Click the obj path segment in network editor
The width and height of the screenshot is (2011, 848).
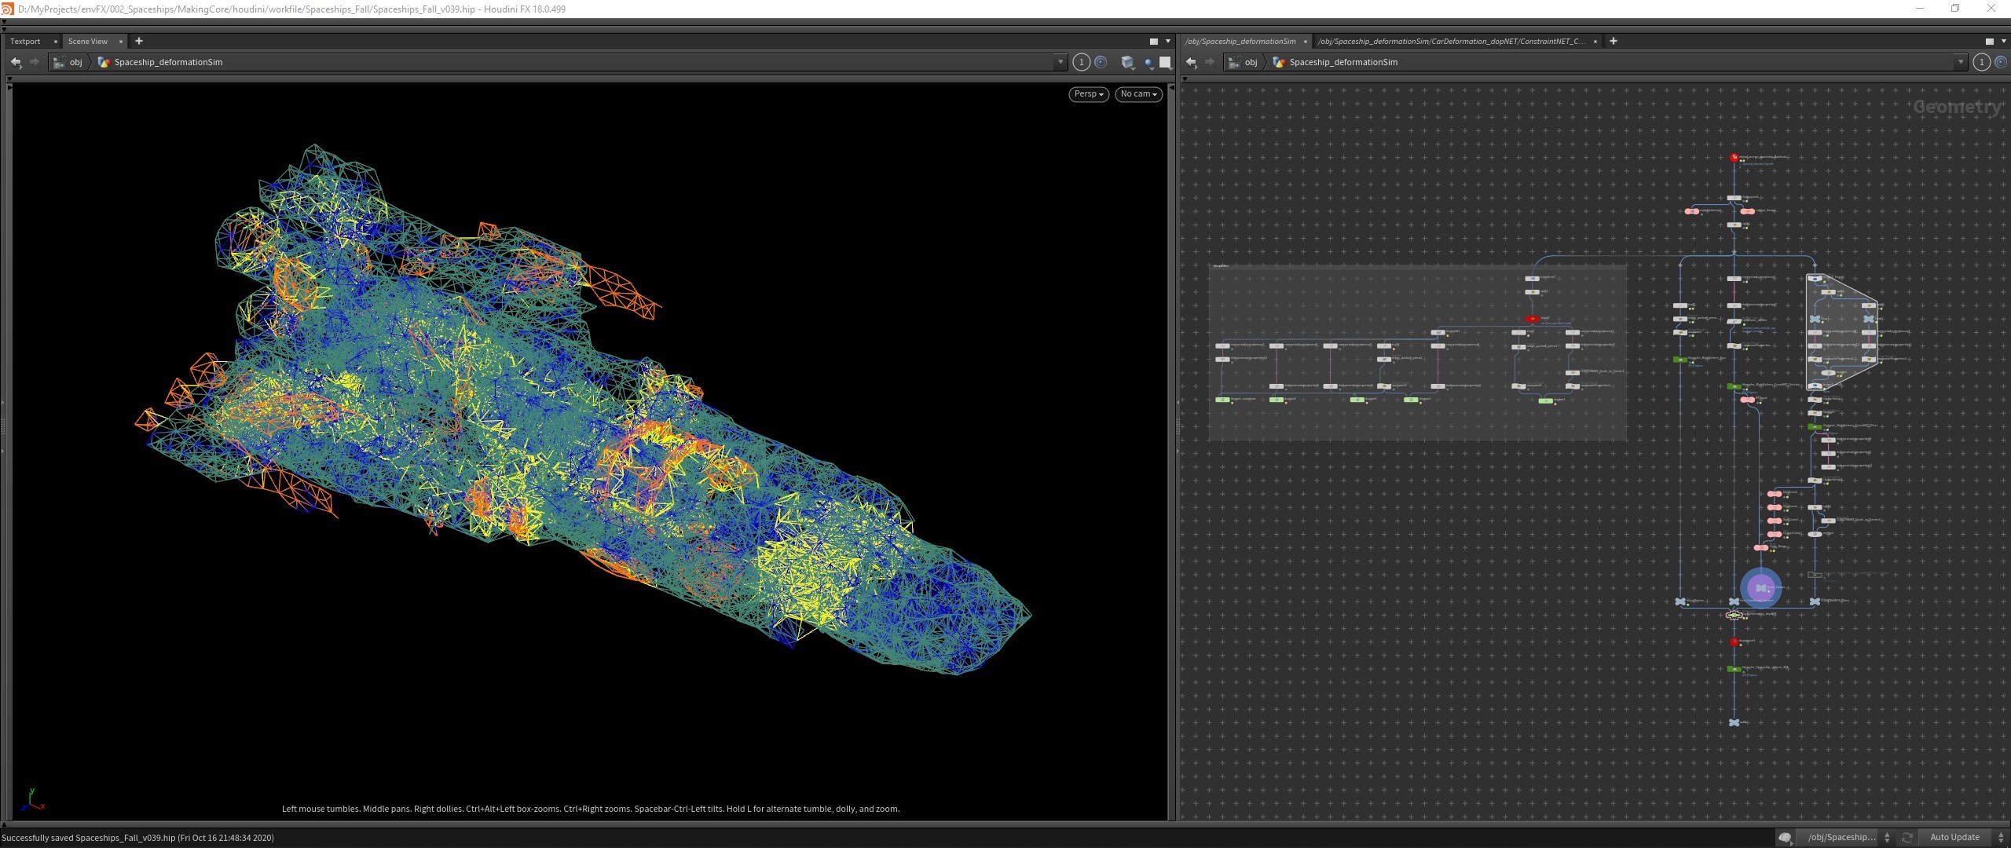(1251, 62)
